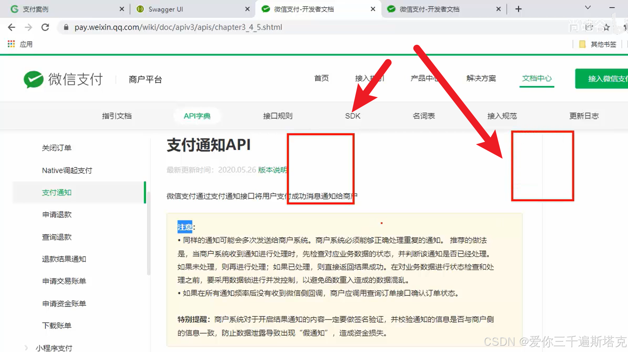The image size is (628, 352).
Task: Open 解决方案 in top navigation
Action: coord(481,78)
